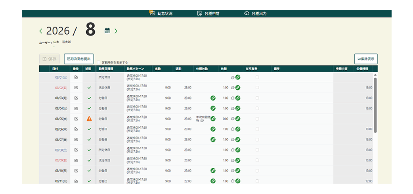Click the table vertical scrollbar thumb
Screen dimensions: 413x194
point(375,105)
